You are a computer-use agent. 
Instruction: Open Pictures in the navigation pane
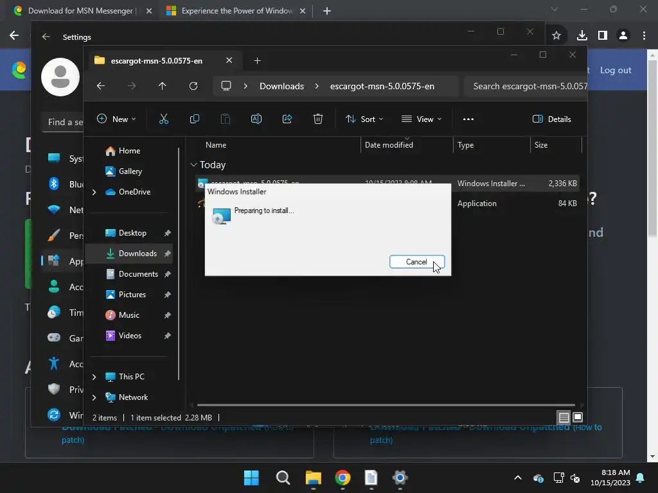click(x=132, y=294)
